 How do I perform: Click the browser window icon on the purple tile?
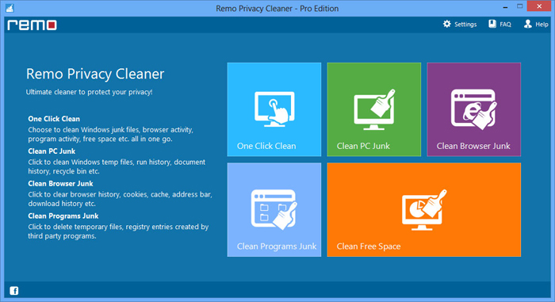point(474,109)
